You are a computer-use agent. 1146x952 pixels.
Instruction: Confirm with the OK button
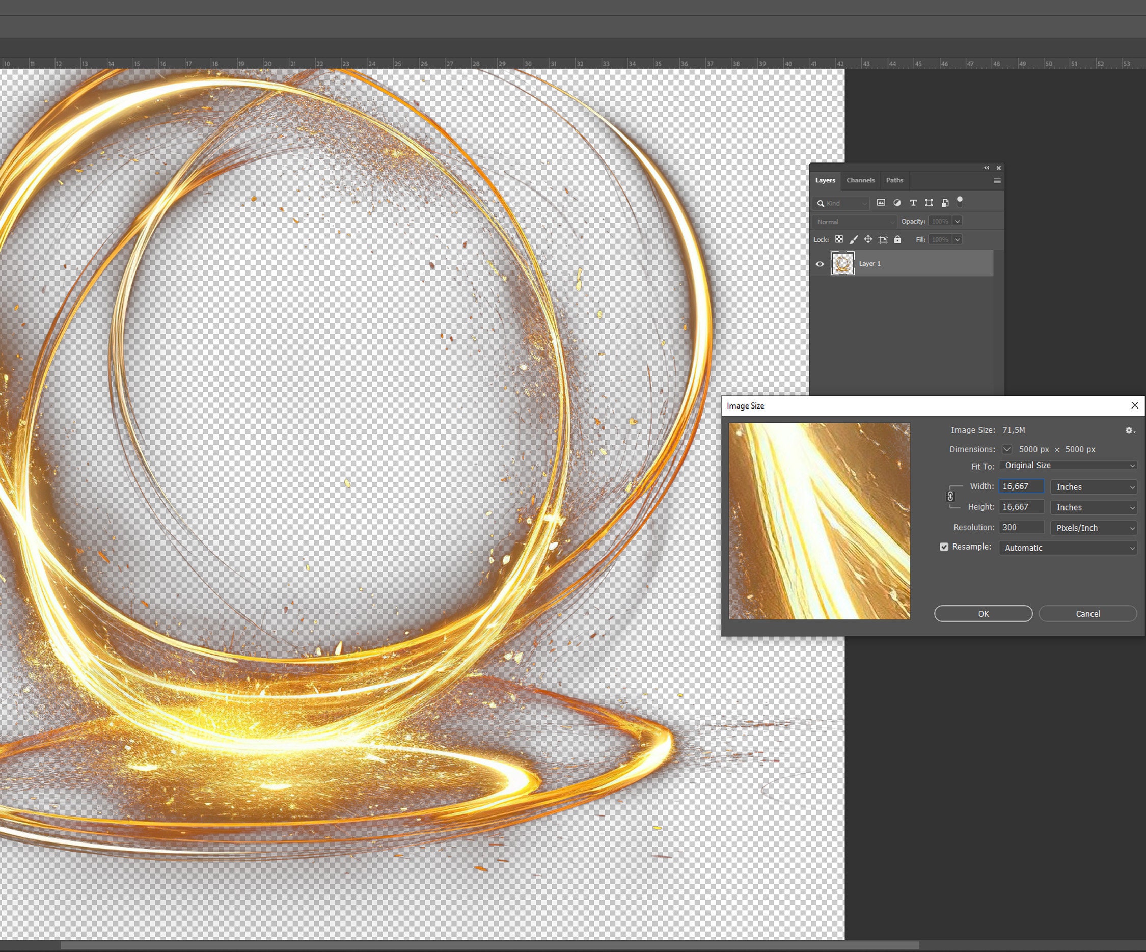coord(983,614)
